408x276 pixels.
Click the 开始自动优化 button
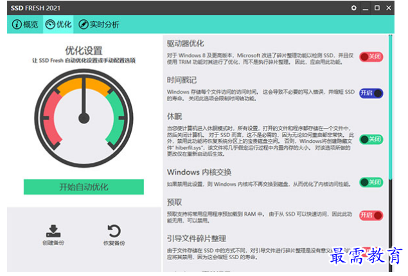tap(84, 187)
